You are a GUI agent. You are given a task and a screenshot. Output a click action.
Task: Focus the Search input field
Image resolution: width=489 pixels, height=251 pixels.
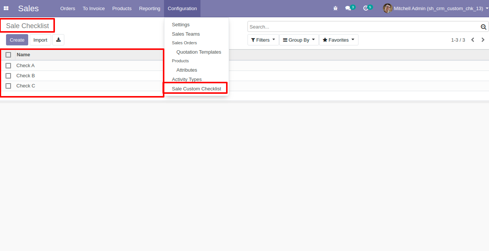coord(364,27)
